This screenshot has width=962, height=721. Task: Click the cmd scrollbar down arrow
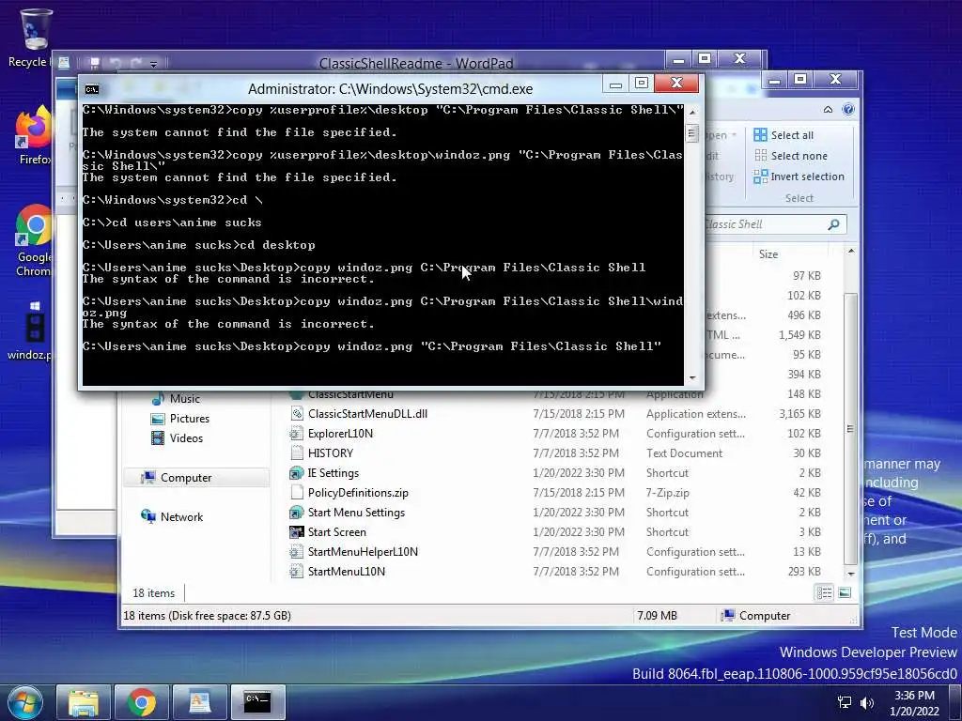pos(692,377)
